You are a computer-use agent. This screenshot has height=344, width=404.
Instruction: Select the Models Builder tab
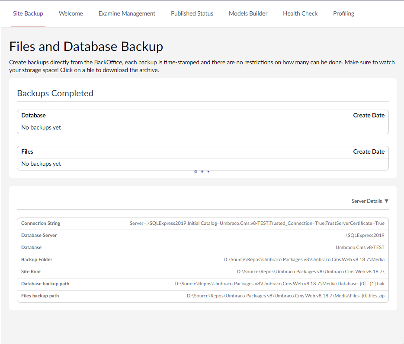(248, 14)
